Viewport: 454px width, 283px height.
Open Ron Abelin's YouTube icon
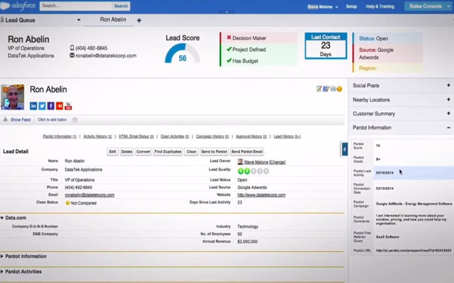(68, 106)
